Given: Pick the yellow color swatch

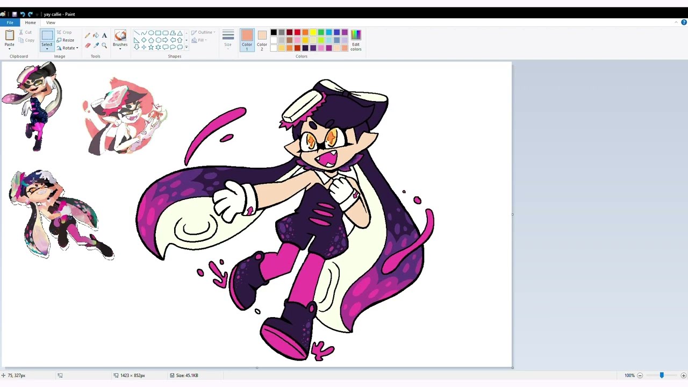Looking at the screenshot, I should point(313,33).
